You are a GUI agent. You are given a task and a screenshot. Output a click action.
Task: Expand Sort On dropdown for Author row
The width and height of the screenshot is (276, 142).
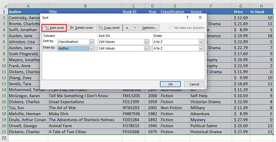pos(146,48)
